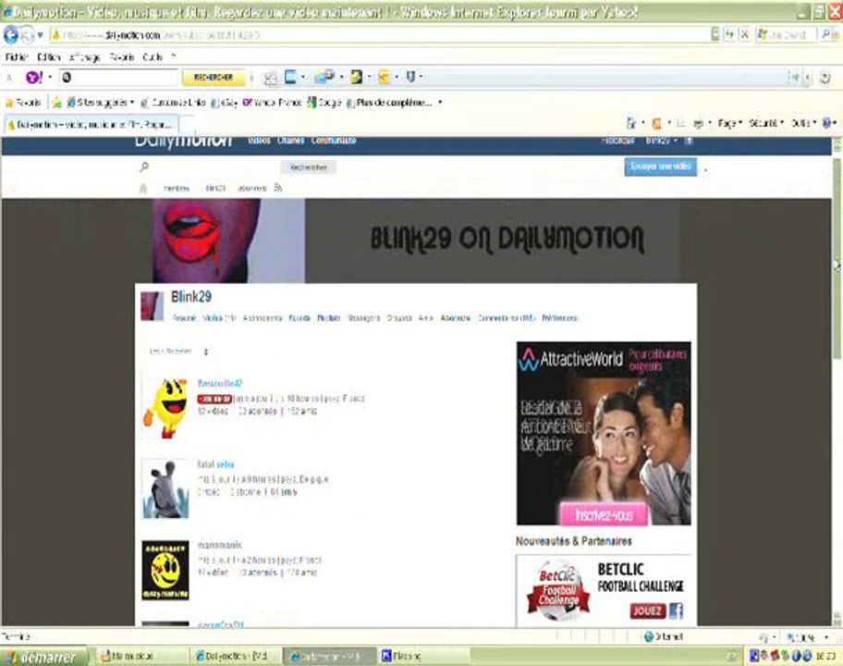The image size is (843, 666).
Task: Open recent pages dropdown beside Forward button
Action: point(40,35)
